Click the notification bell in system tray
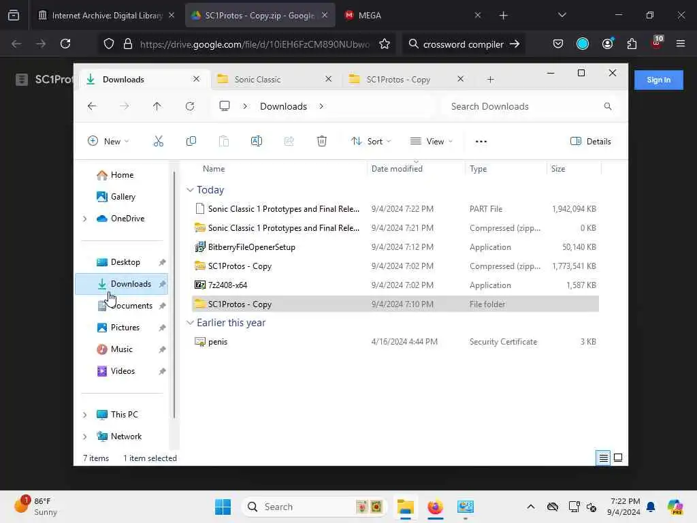Viewport: 697px width, 523px height. pos(651,507)
